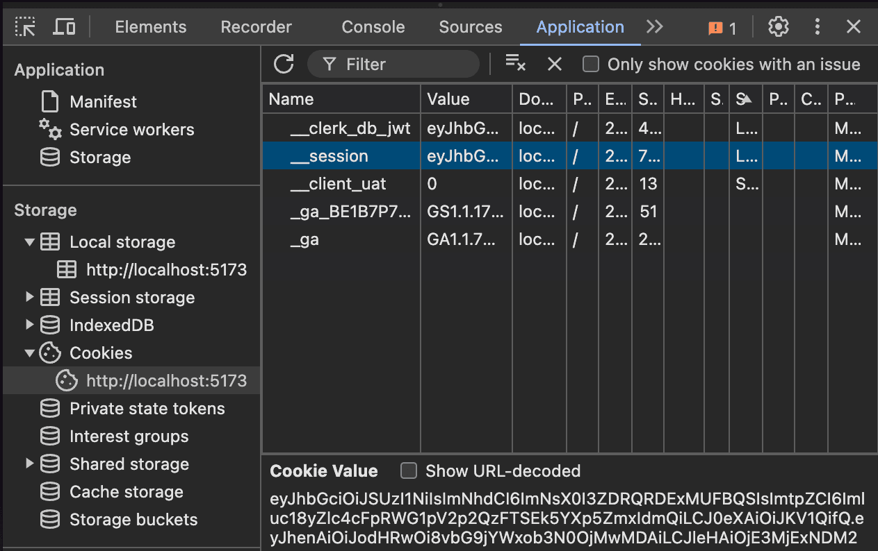This screenshot has width=878, height=551.
Task: Click the inspect element picker icon
Action: pyautogui.click(x=25, y=27)
